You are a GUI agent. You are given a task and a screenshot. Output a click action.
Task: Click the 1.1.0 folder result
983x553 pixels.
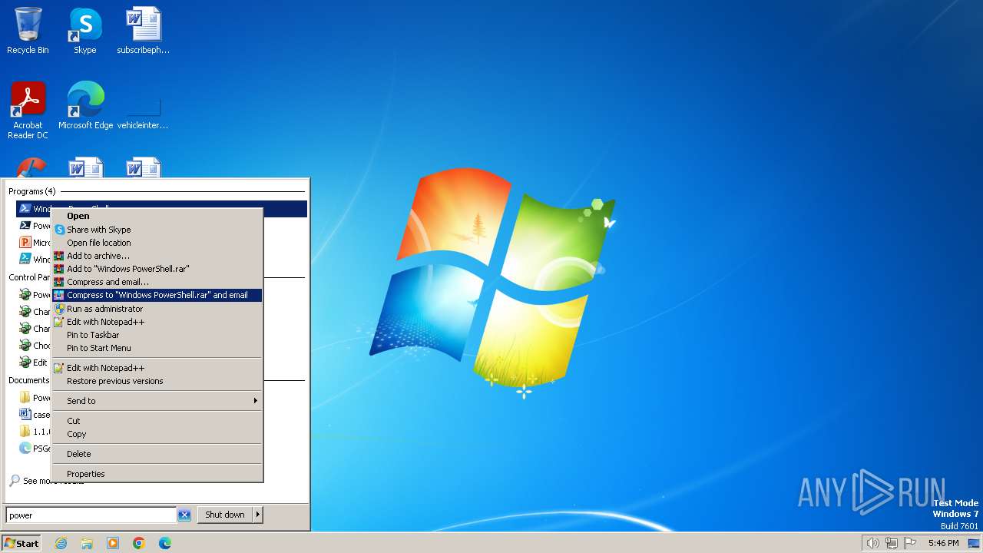click(35, 432)
